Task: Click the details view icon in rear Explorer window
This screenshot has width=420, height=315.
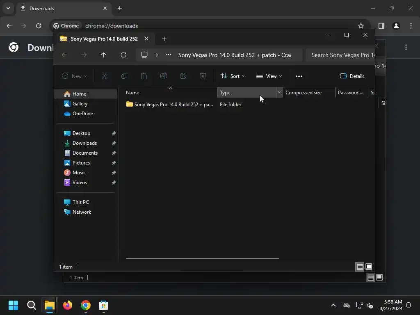Action: click(x=370, y=278)
